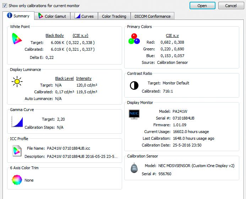This screenshot has width=246, height=199.
Task: Click the gamut triangle icon on Color Gamut tab
Action: 40,16
